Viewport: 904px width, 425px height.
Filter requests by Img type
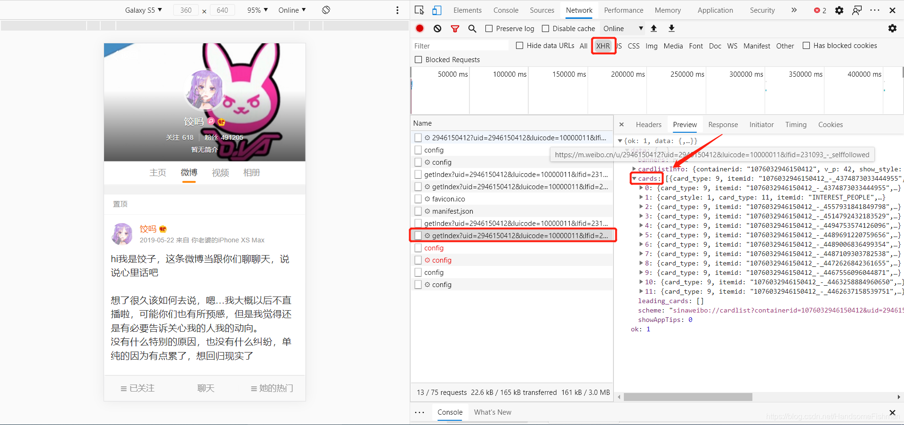tap(652, 46)
